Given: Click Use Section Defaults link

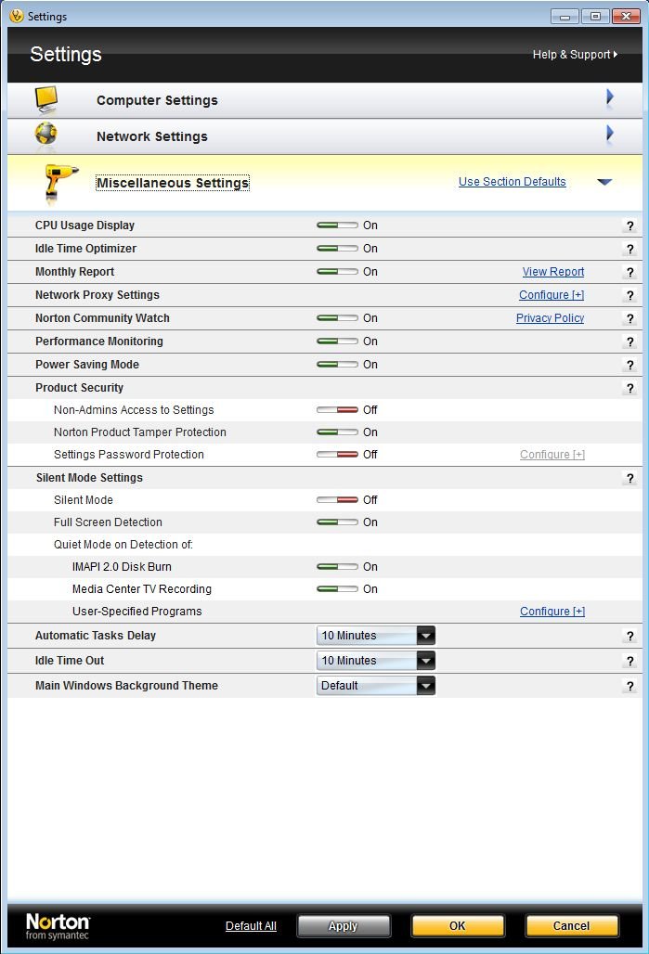Looking at the screenshot, I should click(512, 181).
